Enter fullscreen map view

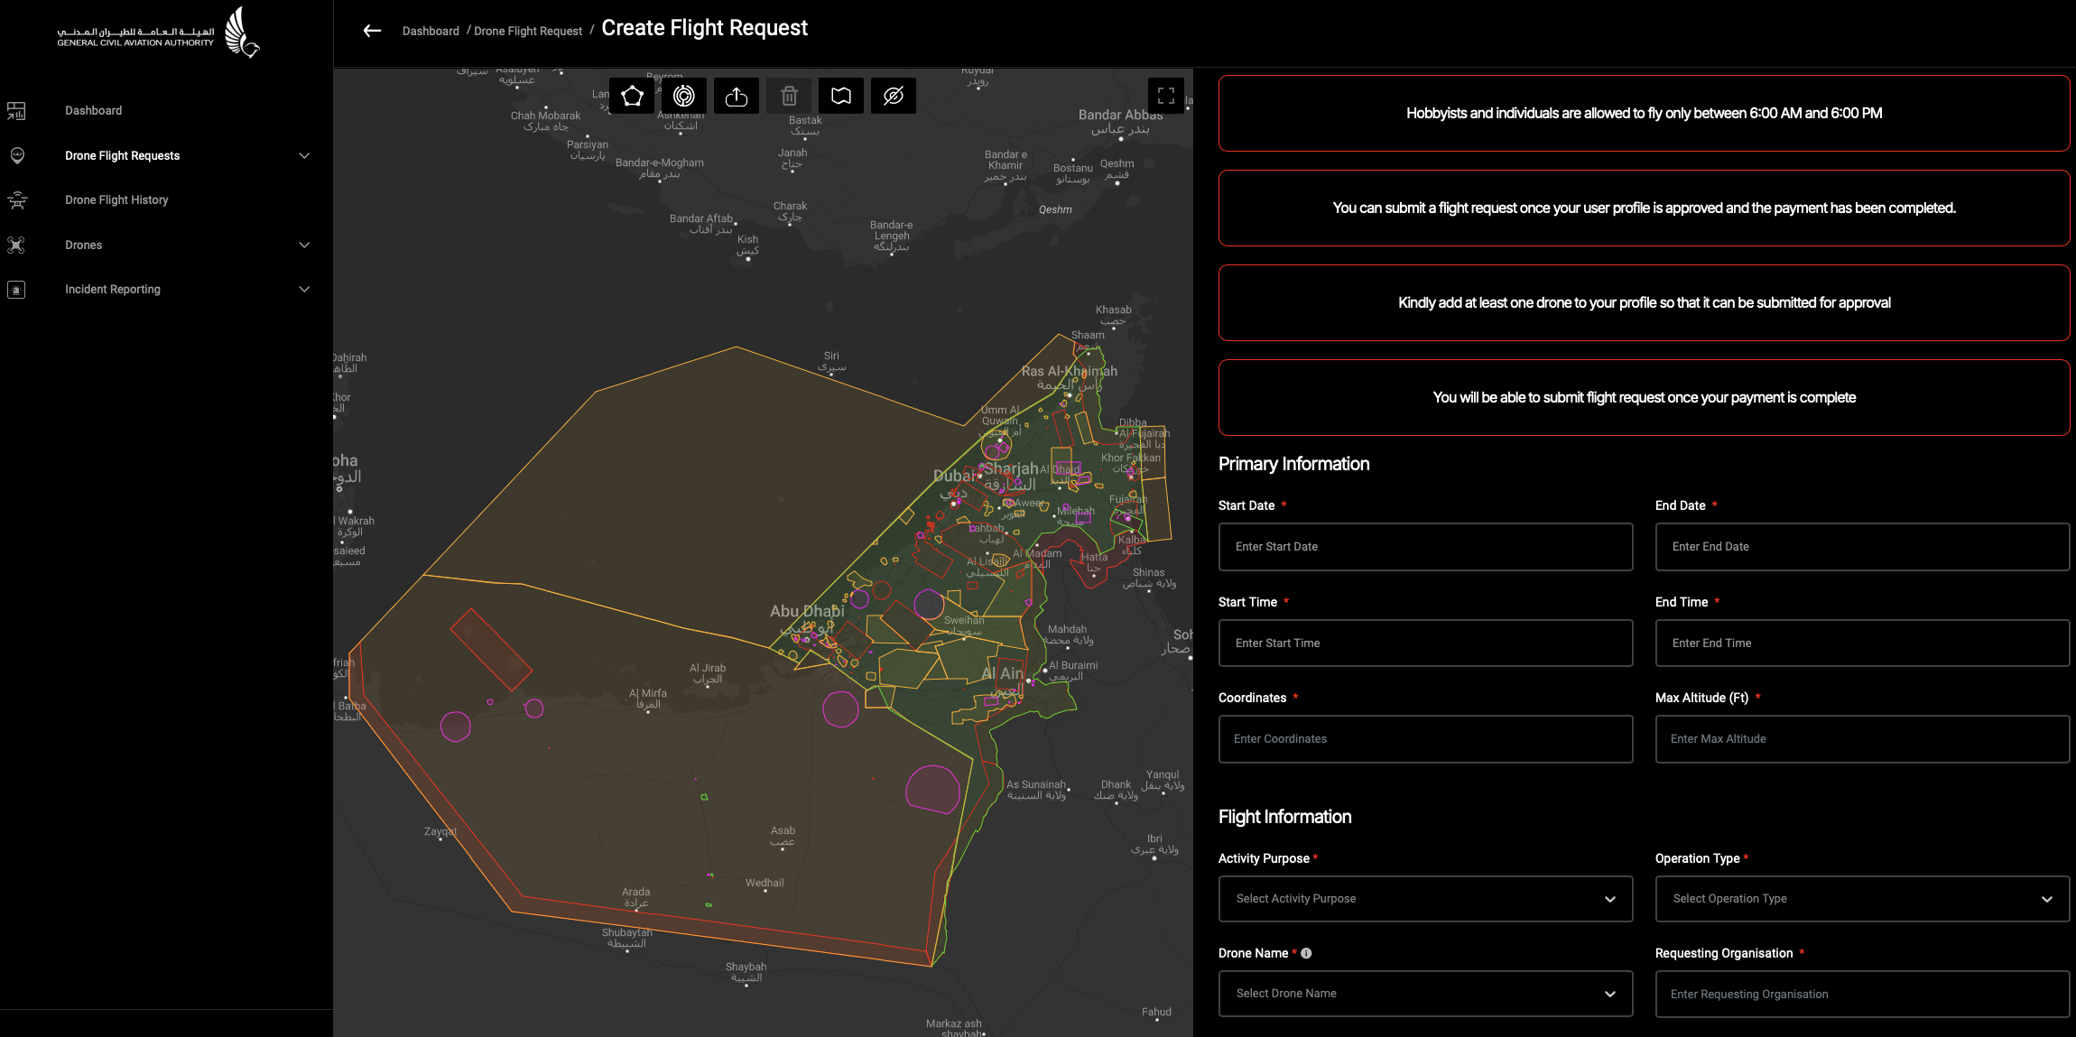[1166, 96]
